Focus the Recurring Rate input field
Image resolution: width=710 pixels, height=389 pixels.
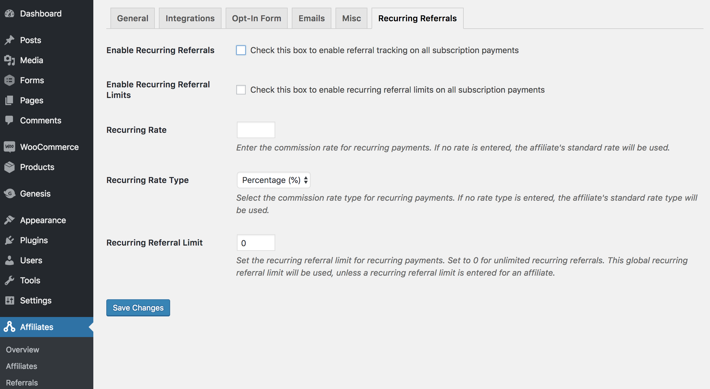click(256, 130)
